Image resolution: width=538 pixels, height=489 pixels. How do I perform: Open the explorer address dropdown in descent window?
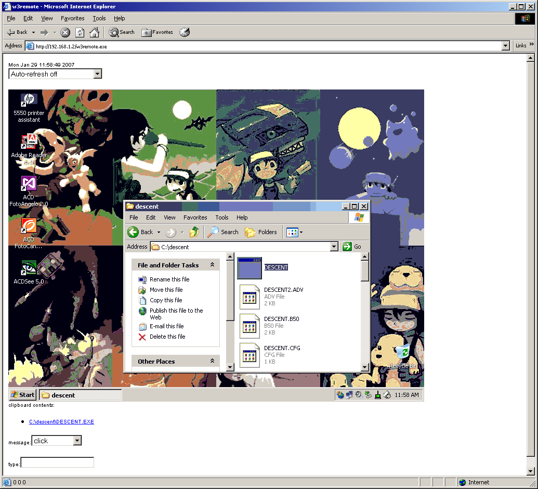coord(334,247)
